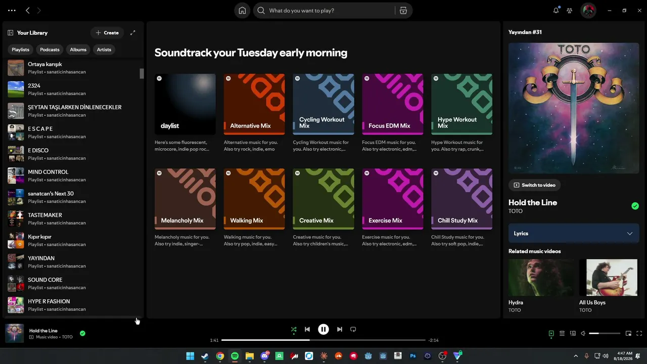This screenshot has width=647, height=364.
Task: Open the TASTEMAKER playlist
Action: 72,218
